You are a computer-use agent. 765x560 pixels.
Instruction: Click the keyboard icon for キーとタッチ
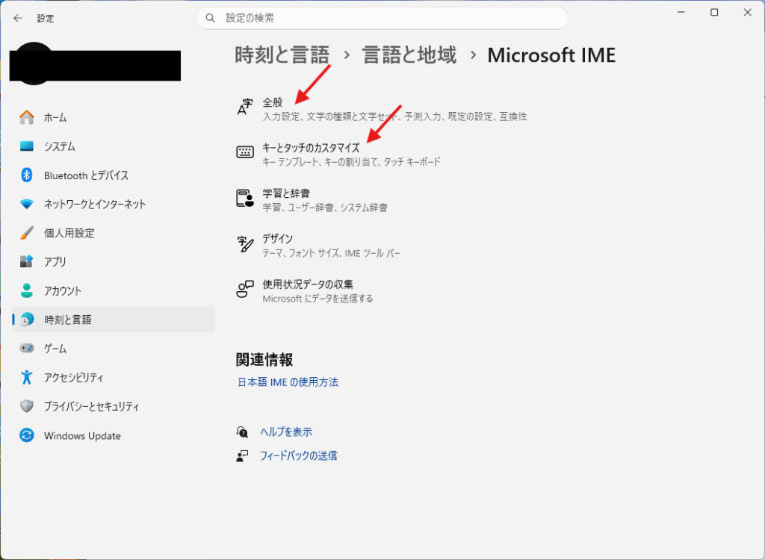point(245,152)
